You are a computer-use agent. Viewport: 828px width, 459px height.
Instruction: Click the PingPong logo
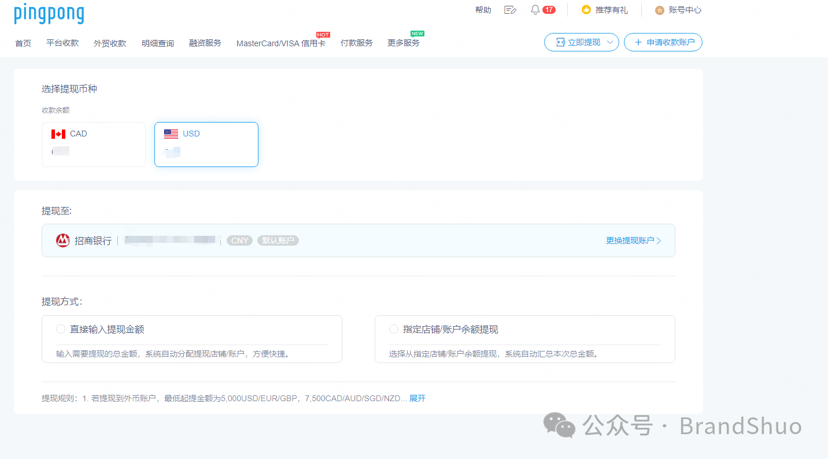pyautogui.click(x=49, y=13)
